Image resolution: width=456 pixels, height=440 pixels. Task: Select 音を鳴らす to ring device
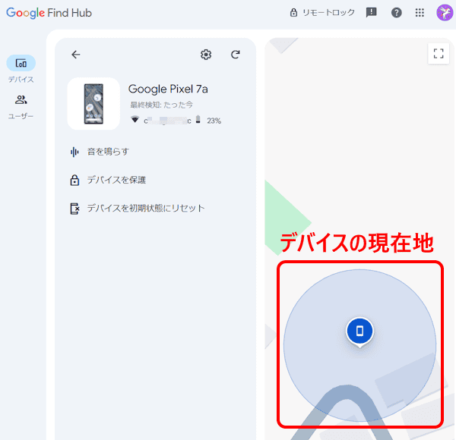(x=107, y=152)
